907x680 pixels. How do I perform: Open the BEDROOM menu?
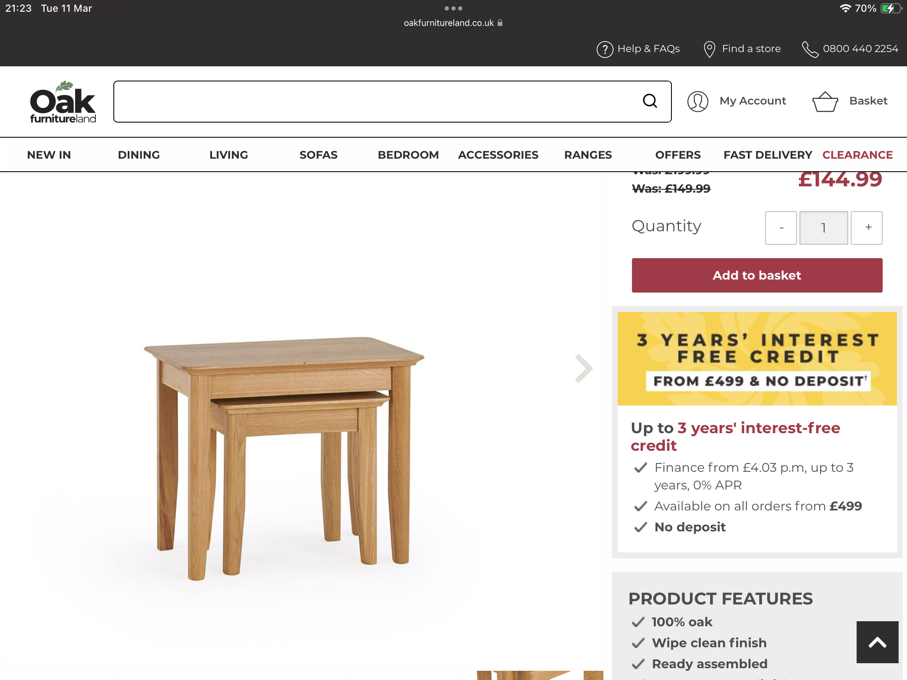pyautogui.click(x=408, y=155)
